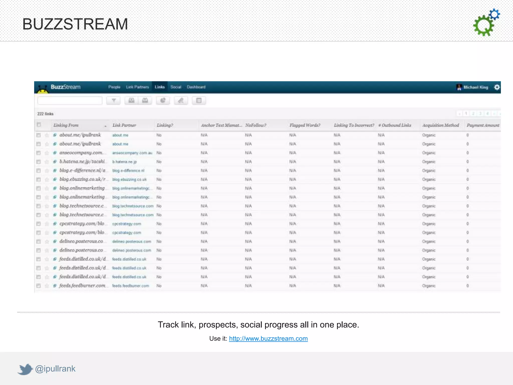Open the settings gear next to Michael King
This screenshot has width=513, height=385.
point(497,87)
